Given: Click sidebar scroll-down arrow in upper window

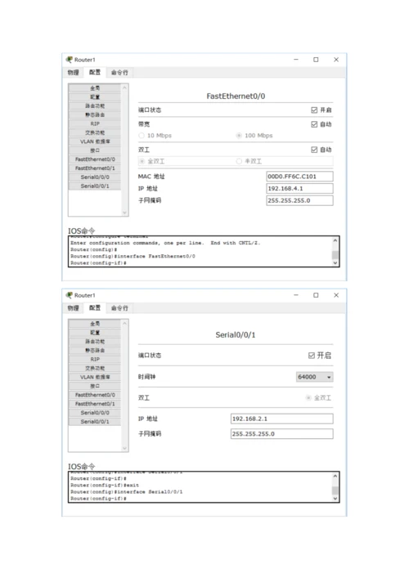Looking at the screenshot, I should click(124, 213).
